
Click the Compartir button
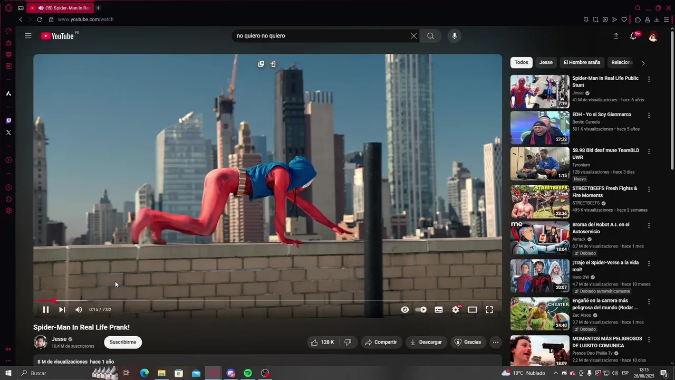(x=381, y=342)
